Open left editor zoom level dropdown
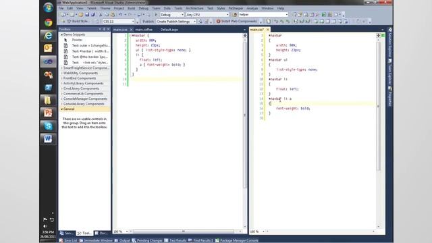Viewport: 432px width, 243px height. [121, 232]
